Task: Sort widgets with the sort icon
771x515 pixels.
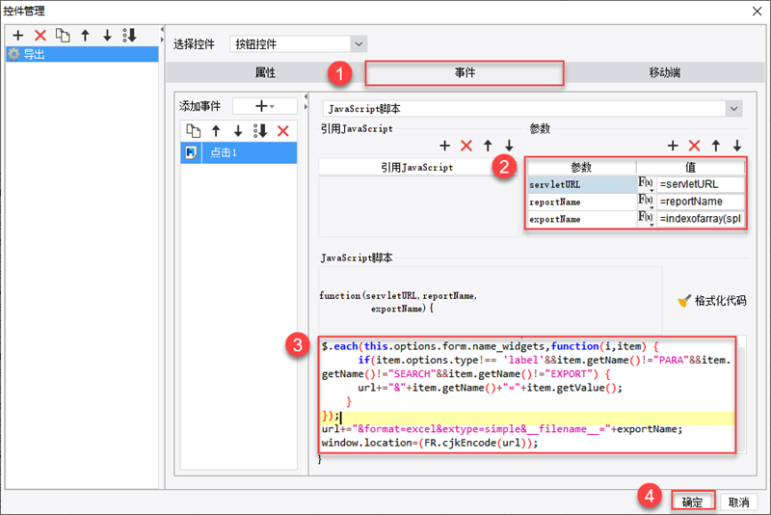Action: click(129, 36)
